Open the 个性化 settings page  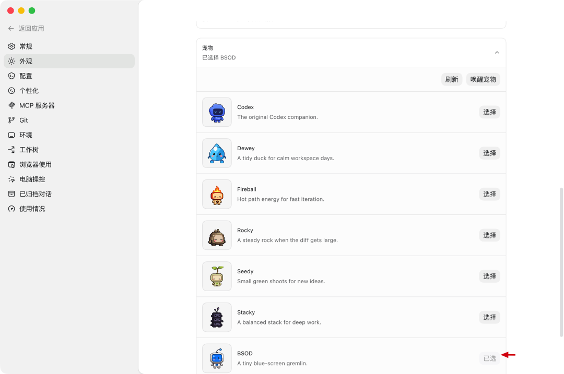(x=69, y=91)
